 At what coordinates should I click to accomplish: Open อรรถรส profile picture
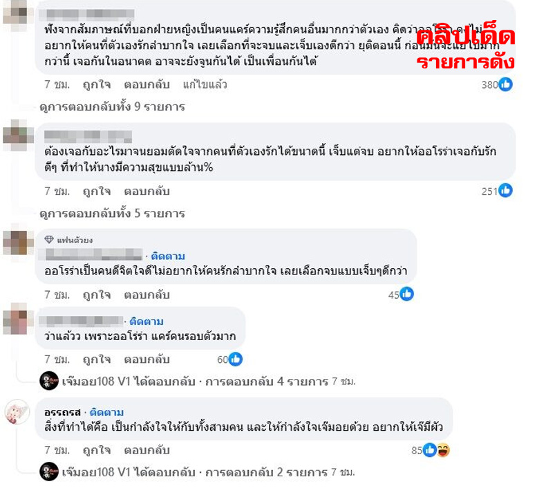click(17, 412)
